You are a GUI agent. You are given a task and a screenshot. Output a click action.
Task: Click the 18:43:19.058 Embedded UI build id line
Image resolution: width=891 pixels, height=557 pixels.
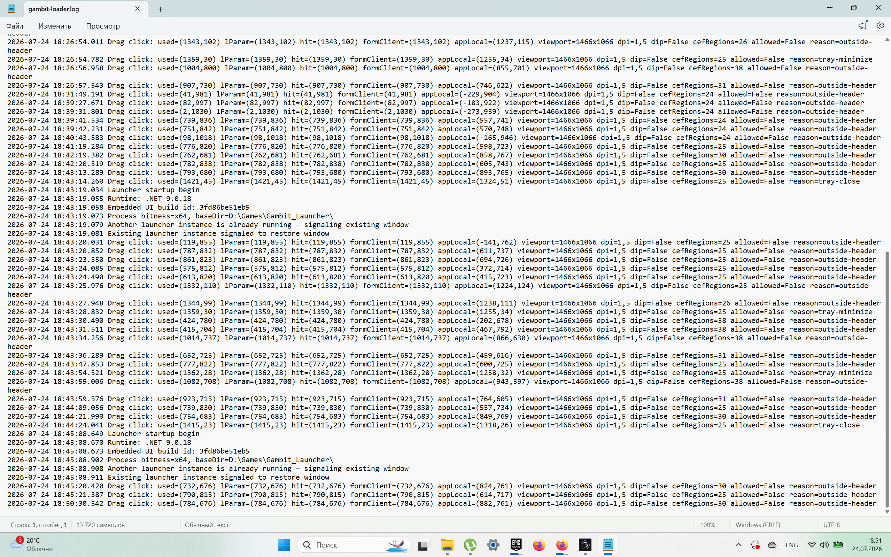click(128, 207)
